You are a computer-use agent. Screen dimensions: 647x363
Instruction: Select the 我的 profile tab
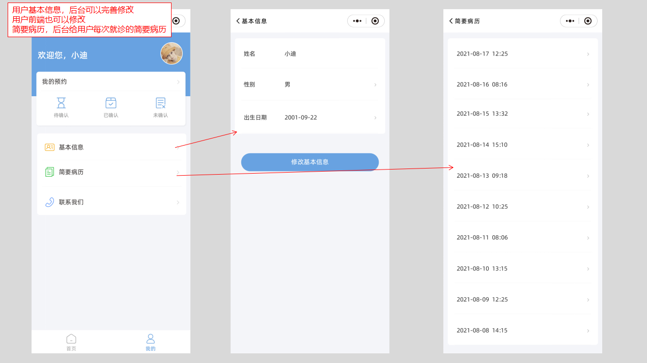[150, 342]
